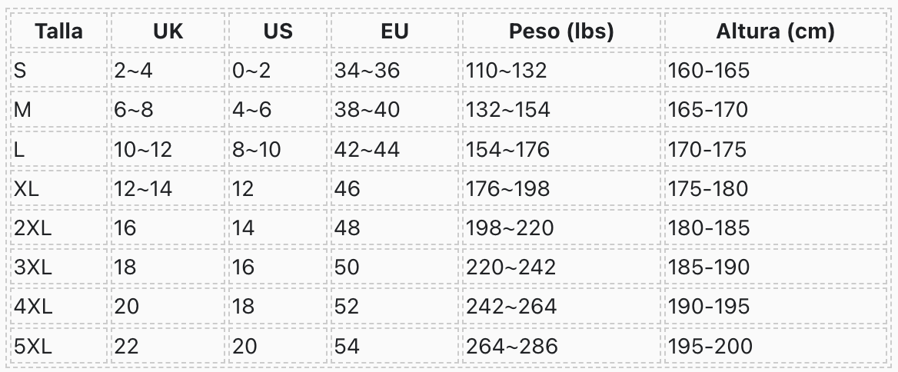Click the Talla column header
Viewport: 898px width, 372px height.
pos(59,31)
